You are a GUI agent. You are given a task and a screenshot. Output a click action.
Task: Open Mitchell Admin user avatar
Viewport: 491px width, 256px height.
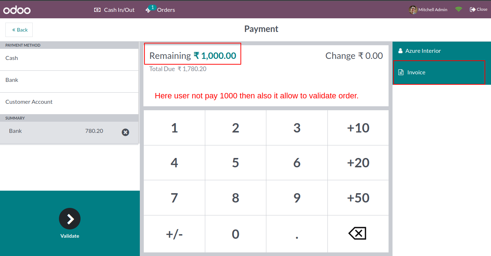pos(413,10)
